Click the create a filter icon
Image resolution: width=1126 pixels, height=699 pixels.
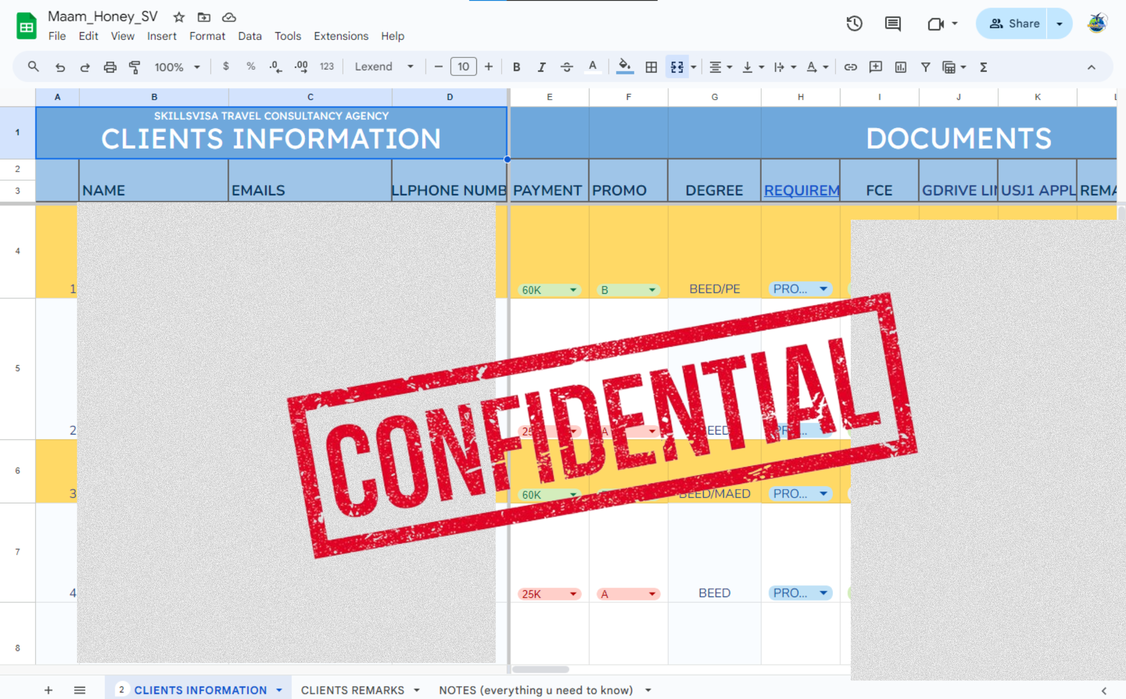click(x=925, y=67)
